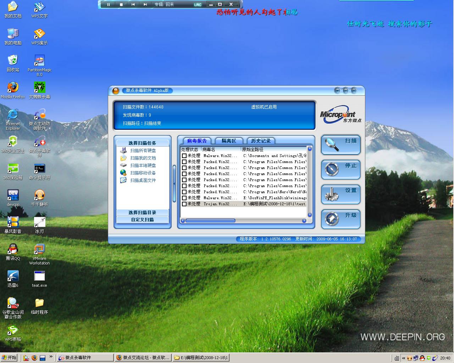Skip to previous track in mini player
The height and width of the screenshot is (363, 454).
coord(133,5)
